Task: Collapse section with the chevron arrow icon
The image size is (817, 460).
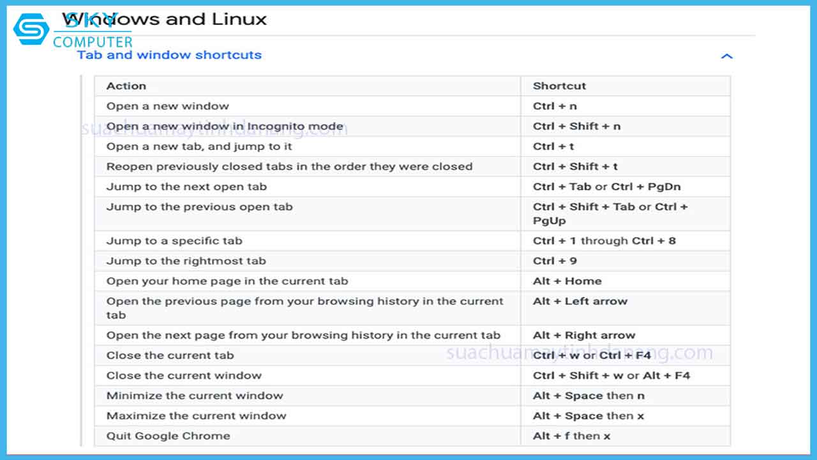Action: click(726, 56)
